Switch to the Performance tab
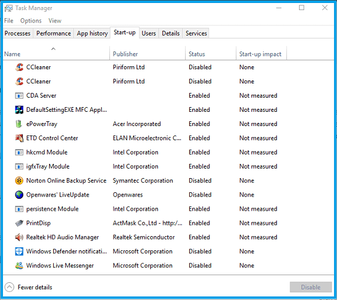 [54, 33]
